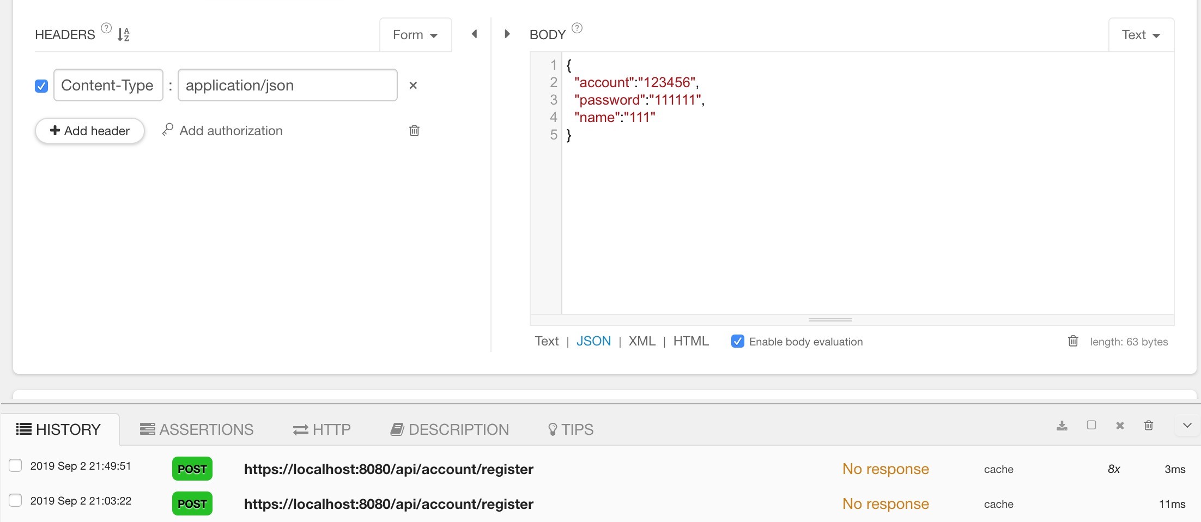Click the 3ms duration value
The width and height of the screenshot is (1201, 522).
pos(1175,469)
